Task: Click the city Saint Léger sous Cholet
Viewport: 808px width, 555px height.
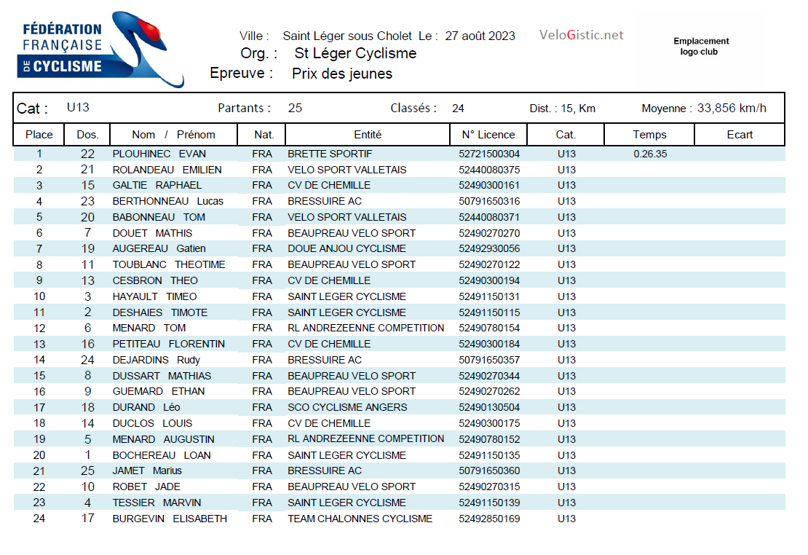Action: pos(346,36)
